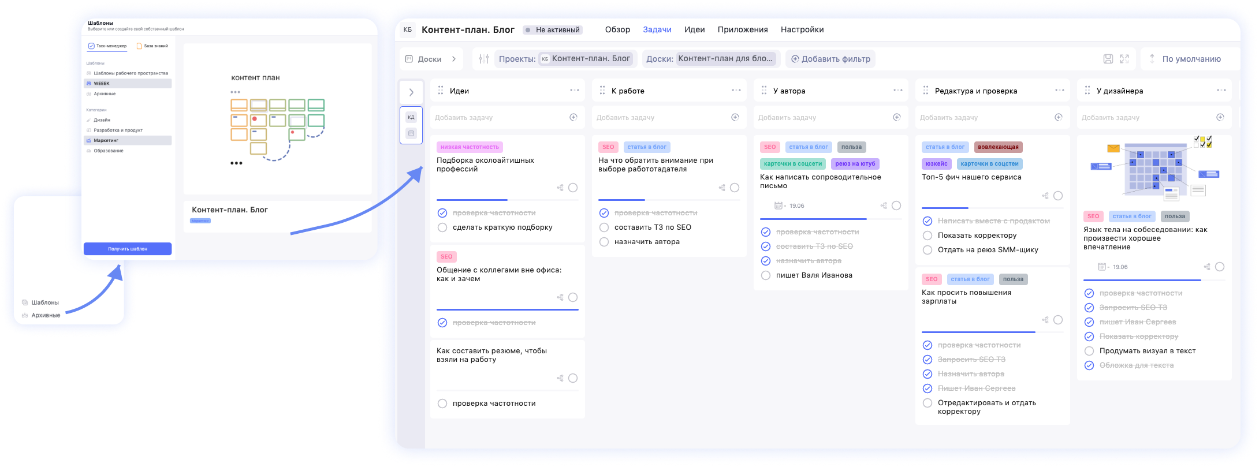Select Маркетинг category in templates
Screen dimensions: 1259x467
pos(128,140)
